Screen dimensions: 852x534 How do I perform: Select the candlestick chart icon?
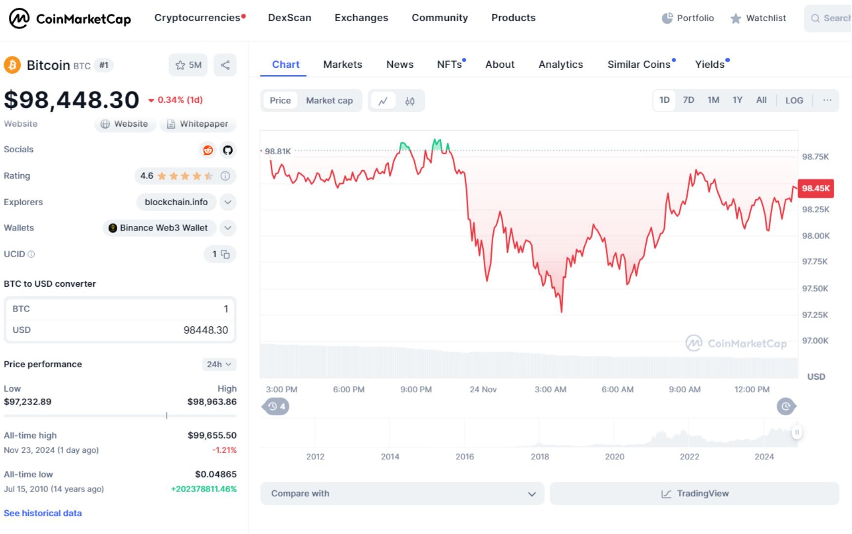[410, 101]
